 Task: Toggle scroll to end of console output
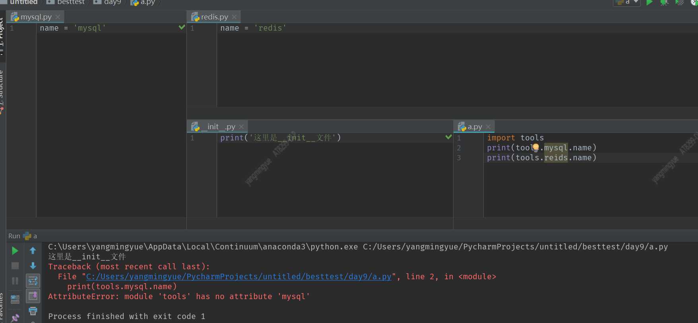coord(33,296)
